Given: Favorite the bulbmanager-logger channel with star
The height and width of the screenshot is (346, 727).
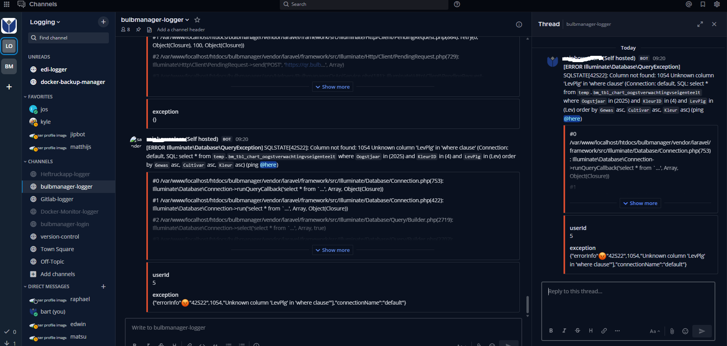Looking at the screenshot, I should tap(197, 20).
